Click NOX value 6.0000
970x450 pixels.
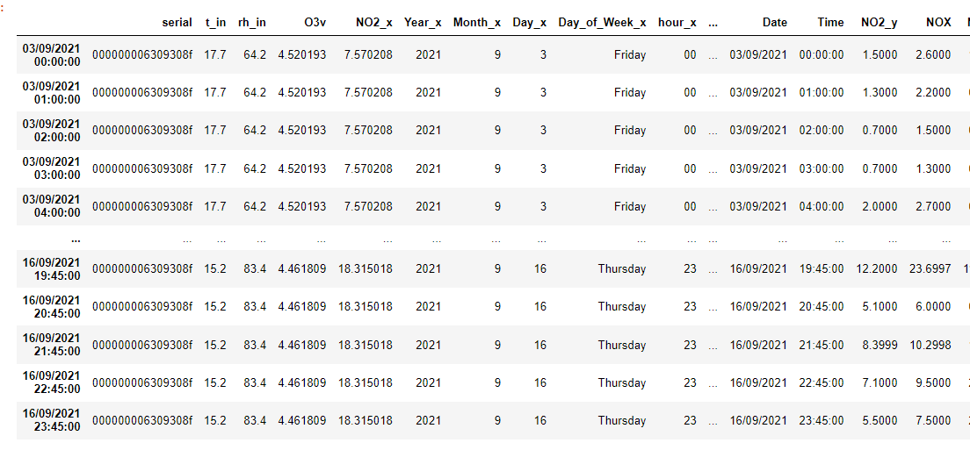point(933,307)
